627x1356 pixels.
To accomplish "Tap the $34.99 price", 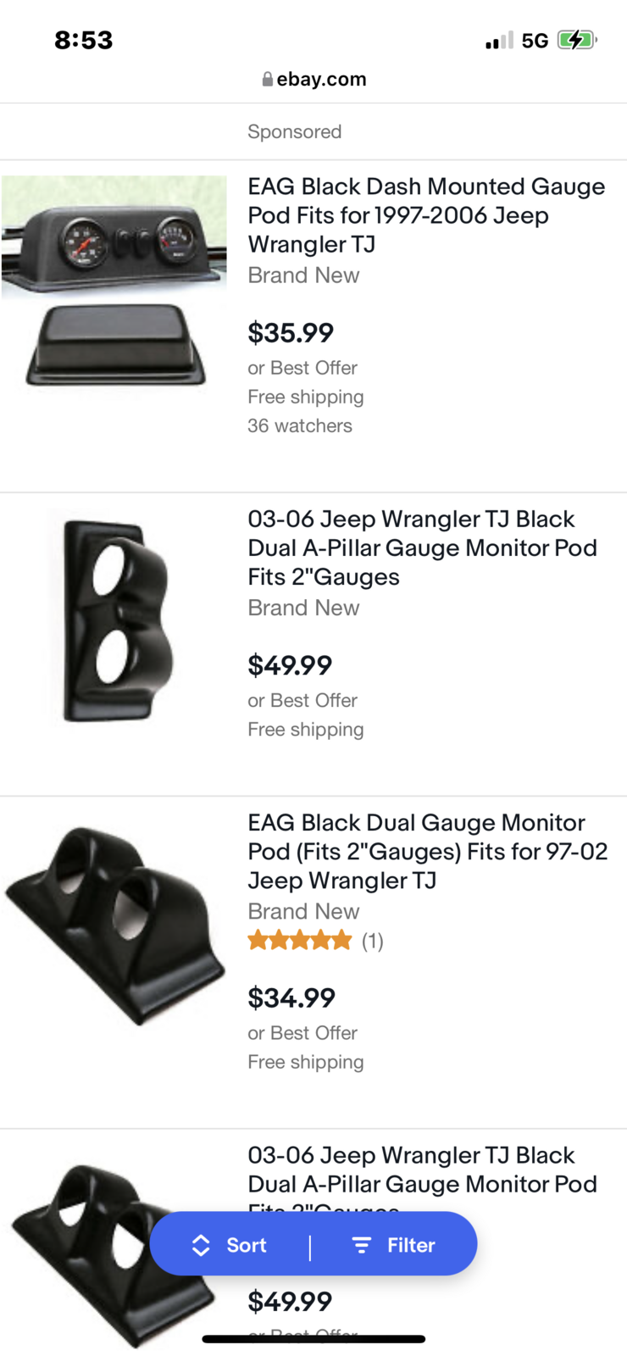I will point(291,998).
